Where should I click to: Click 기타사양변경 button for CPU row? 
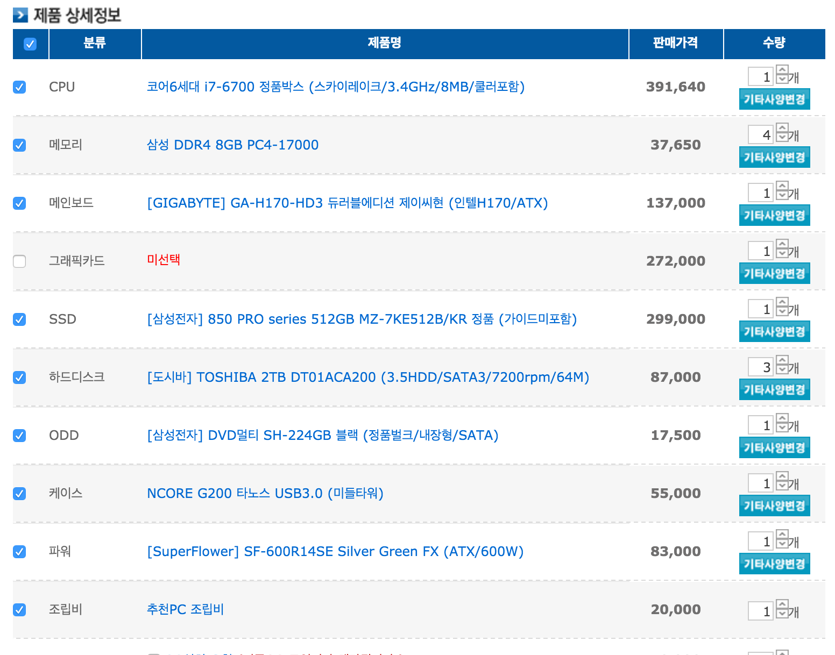(x=774, y=99)
